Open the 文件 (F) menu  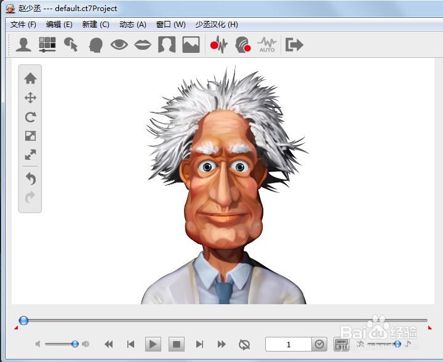pos(23,25)
